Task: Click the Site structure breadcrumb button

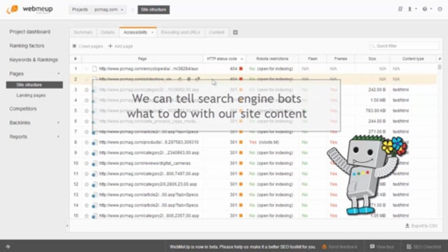Action: [x=153, y=9]
